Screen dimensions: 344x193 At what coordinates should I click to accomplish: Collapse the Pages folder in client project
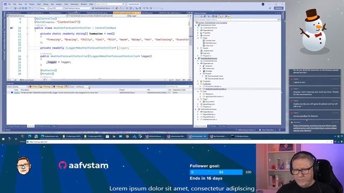pyautogui.click(x=198, y=38)
